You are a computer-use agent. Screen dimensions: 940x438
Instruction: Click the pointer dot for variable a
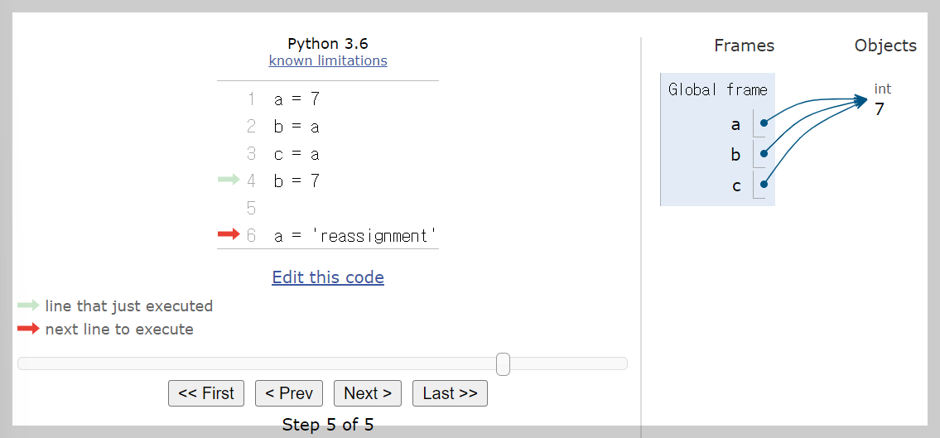(x=763, y=123)
